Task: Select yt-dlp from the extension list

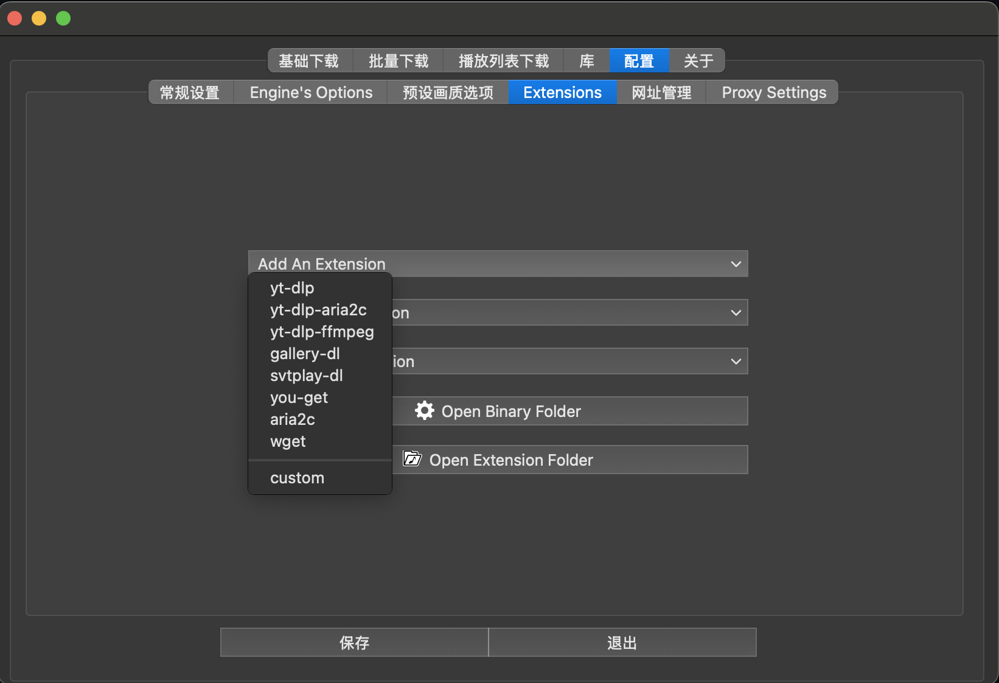Action: 292,288
